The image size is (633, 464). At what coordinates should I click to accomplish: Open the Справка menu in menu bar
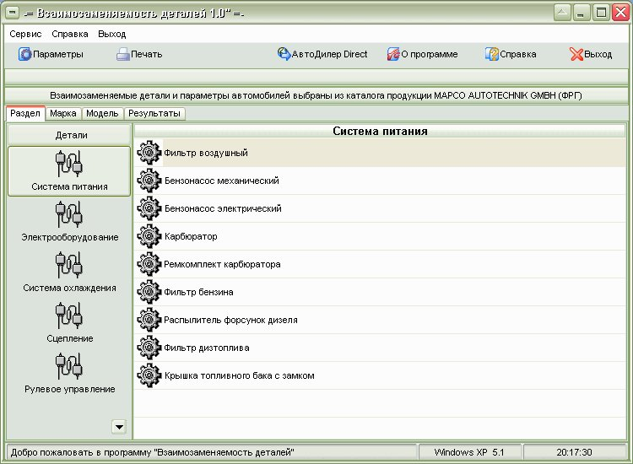click(x=69, y=35)
